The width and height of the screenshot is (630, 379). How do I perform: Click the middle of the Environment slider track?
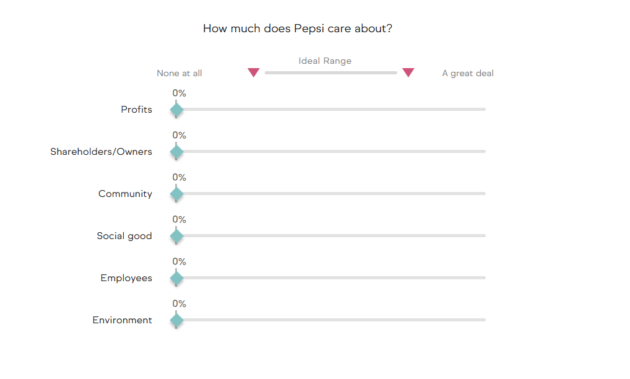pos(331,320)
